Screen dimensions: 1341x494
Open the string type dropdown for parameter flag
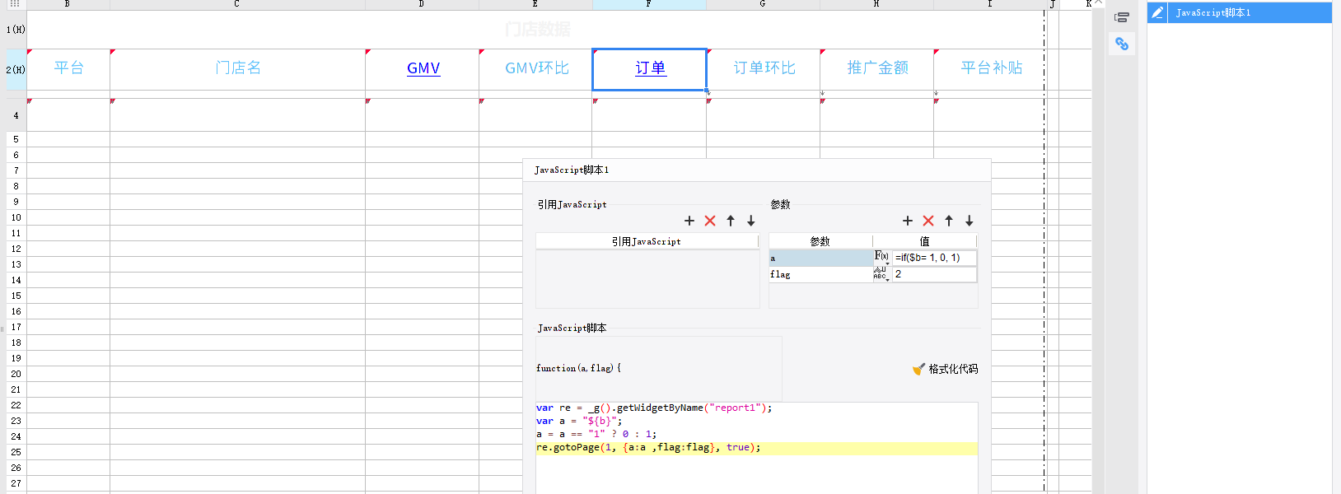[x=881, y=274]
